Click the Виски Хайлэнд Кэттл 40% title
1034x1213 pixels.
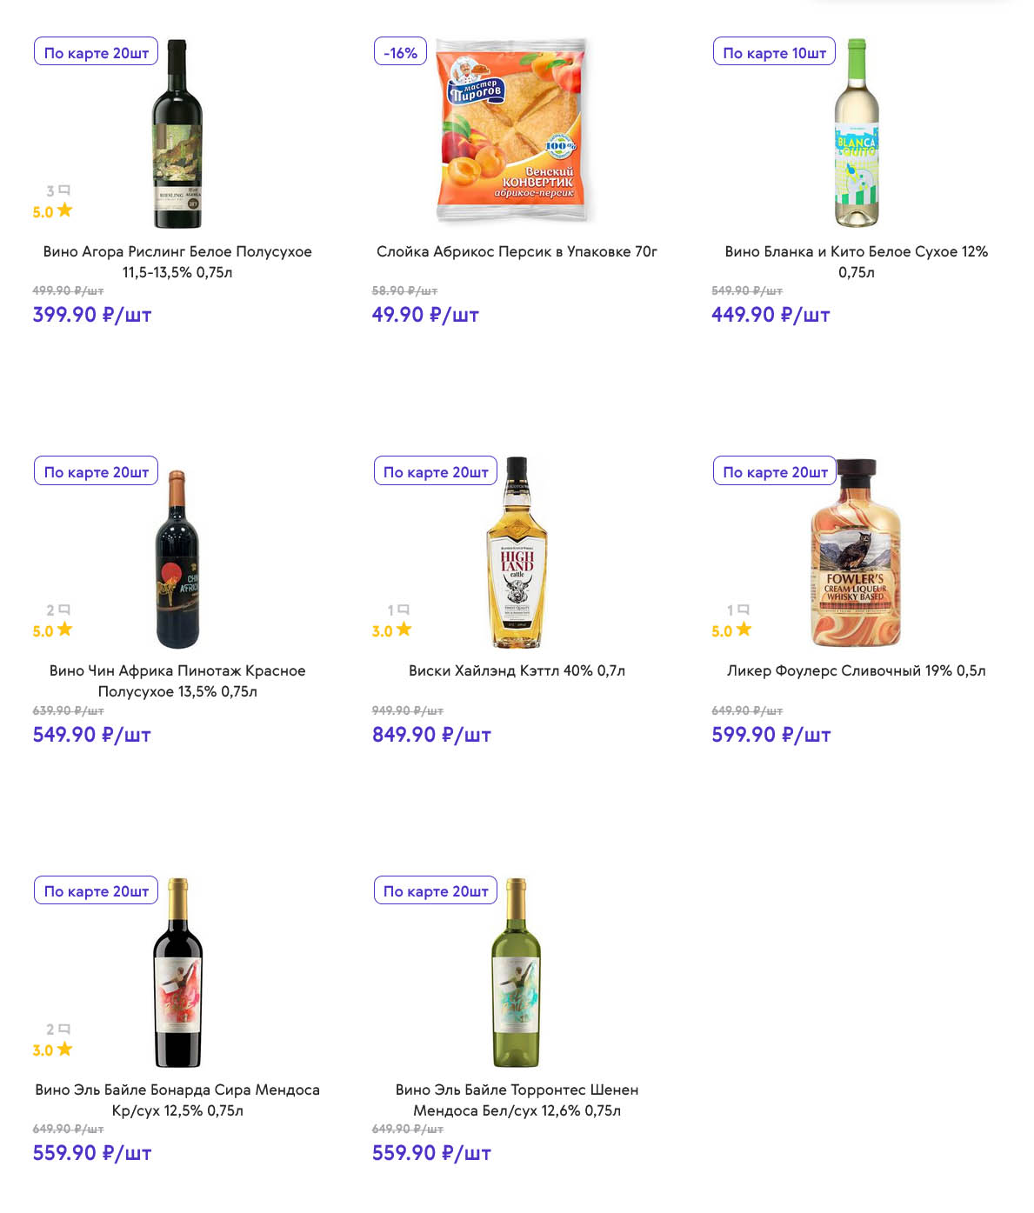pos(517,670)
